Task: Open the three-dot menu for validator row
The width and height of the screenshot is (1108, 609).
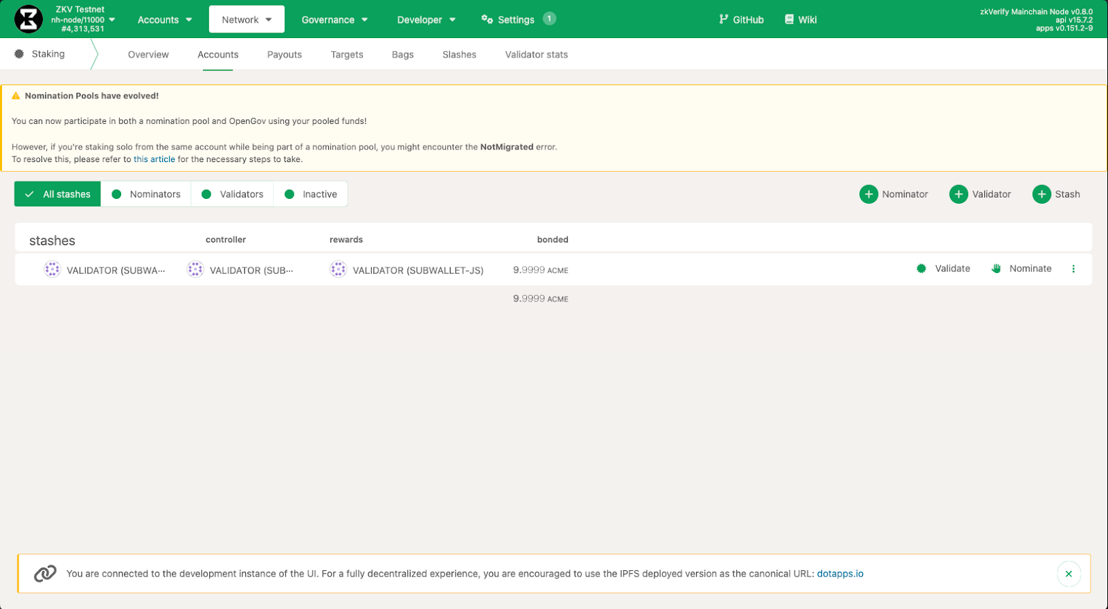Action: coord(1073,269)
